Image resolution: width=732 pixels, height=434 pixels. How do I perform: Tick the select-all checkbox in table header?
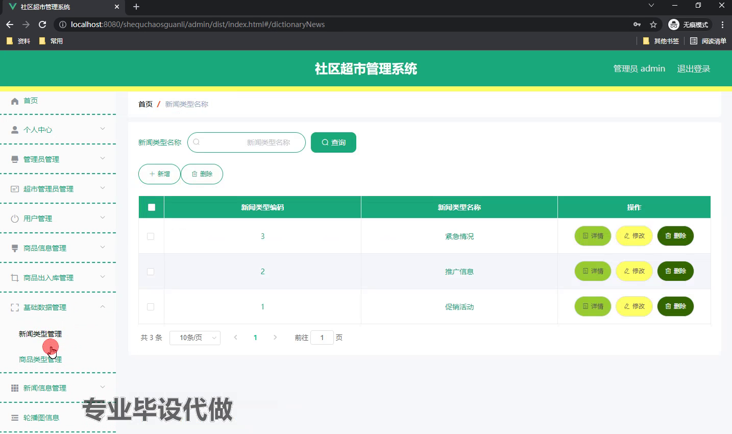(151, 207)
